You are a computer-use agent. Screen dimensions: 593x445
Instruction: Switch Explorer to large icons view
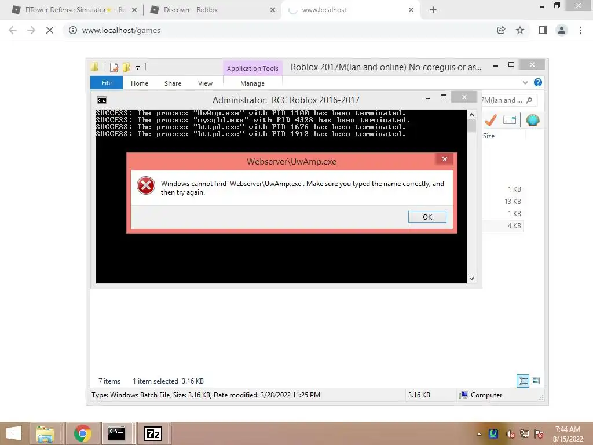(536, 381)
